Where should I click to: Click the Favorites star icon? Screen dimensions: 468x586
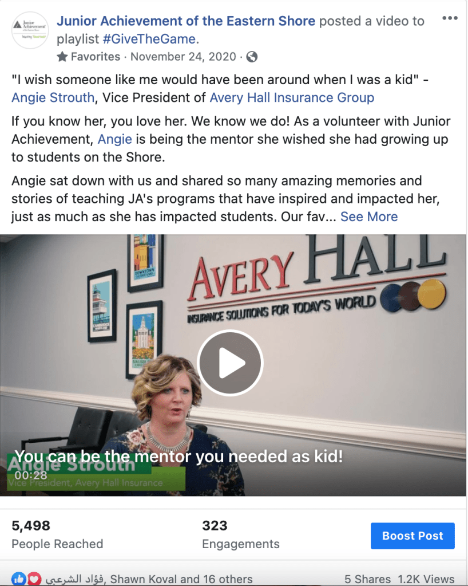coord(62,57)
